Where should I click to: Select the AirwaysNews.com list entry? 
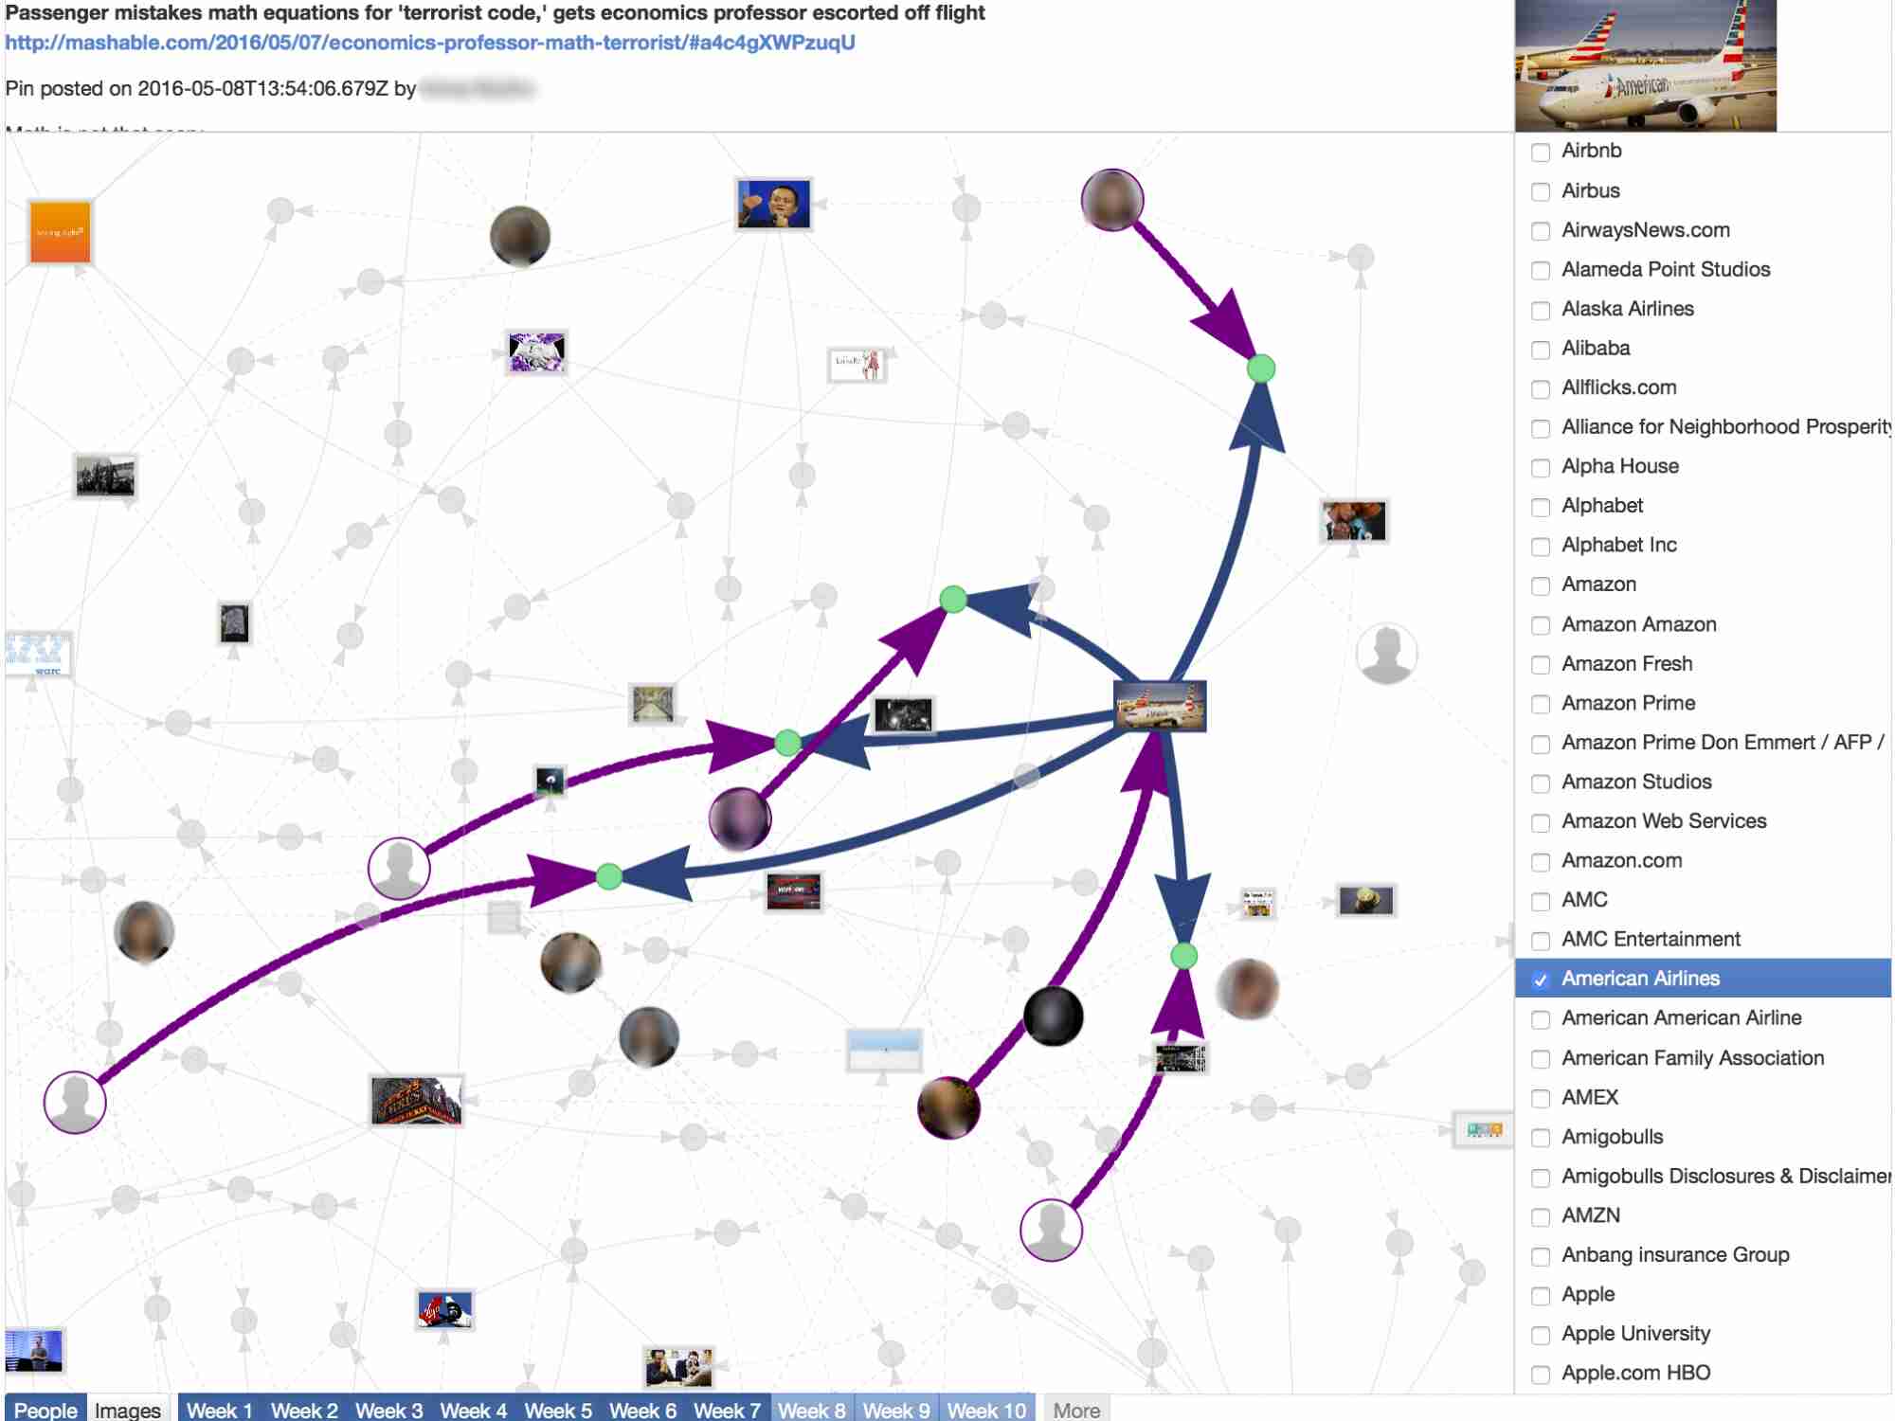coord(1645,230)
